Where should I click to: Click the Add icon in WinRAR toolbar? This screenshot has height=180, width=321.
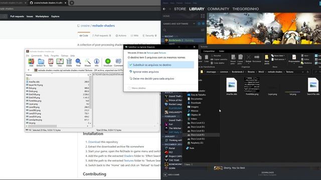pyautogui.click(x=31, y=61)
